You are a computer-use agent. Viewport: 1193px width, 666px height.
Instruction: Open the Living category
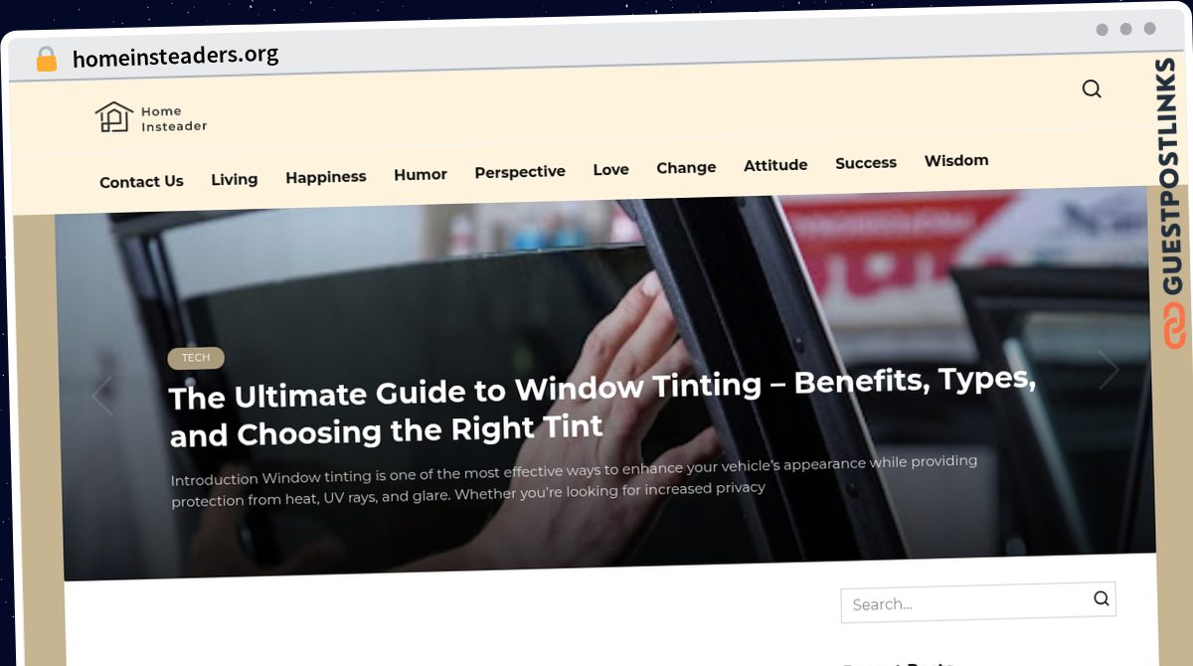tap(235, 179)
